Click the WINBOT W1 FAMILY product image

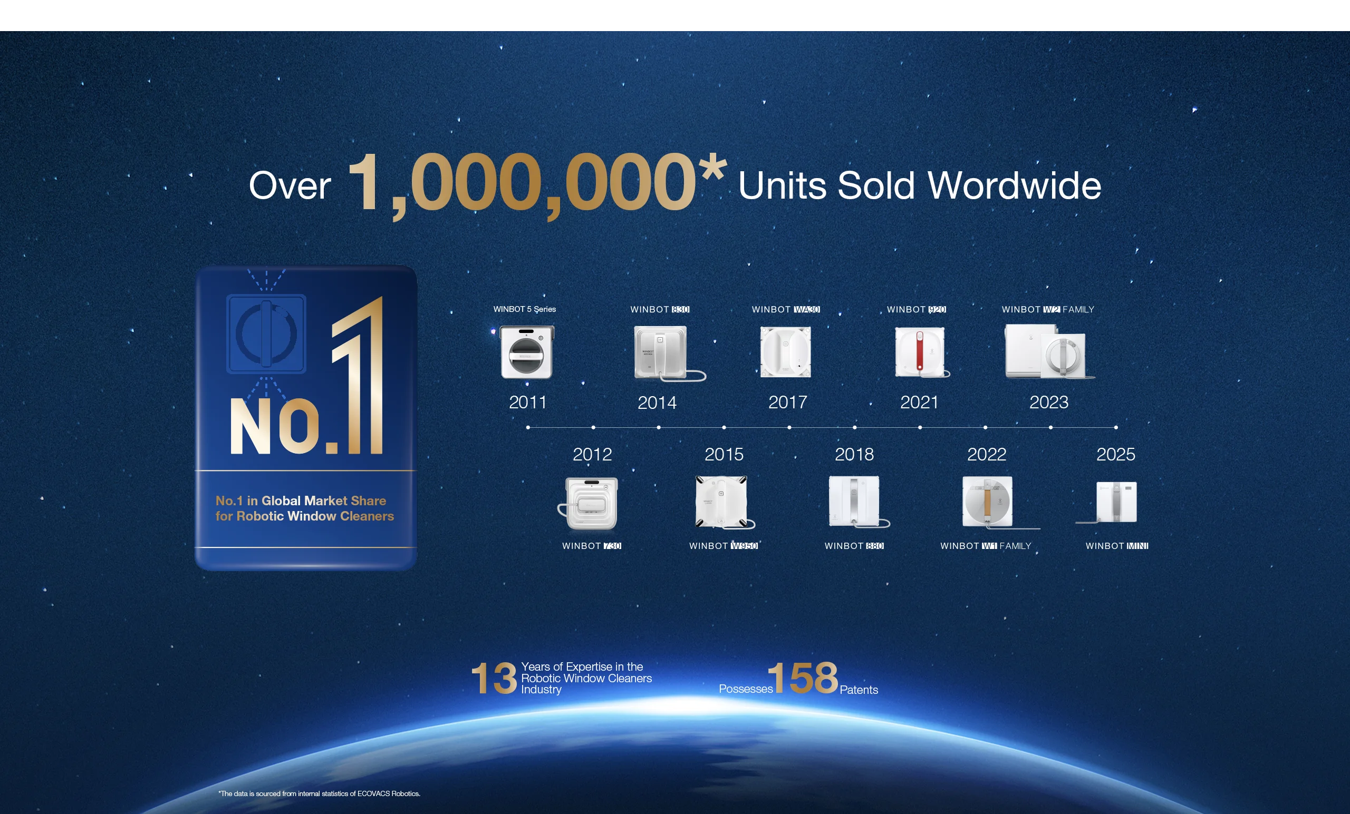point(987,502)
